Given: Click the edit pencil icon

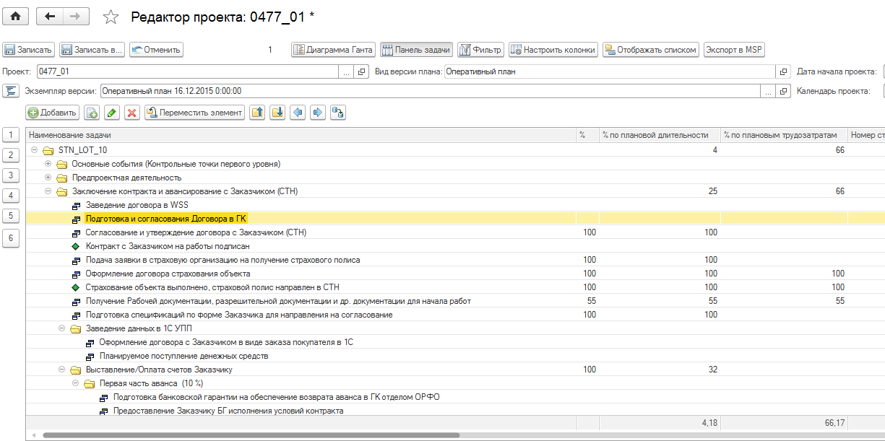Looking at the screenshot, I should pyautogui.click(x=111, y=113).
